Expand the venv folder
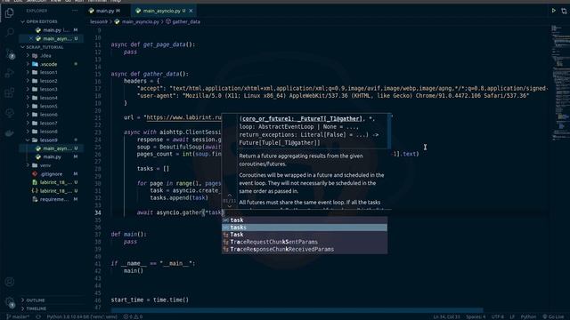Viewport: 570px width, 320px height. (x=45, y=165)
